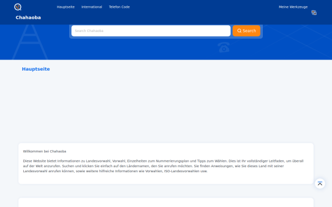Click the paragraph starting 'Diese Website bietet'
Image resolution: width=332 pixels, height=207 pixels.
[163, 166]
